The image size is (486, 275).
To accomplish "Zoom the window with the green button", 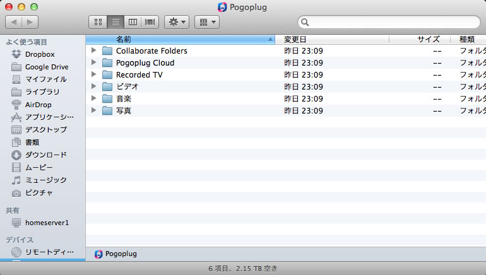I will click(x=34, y=7).
